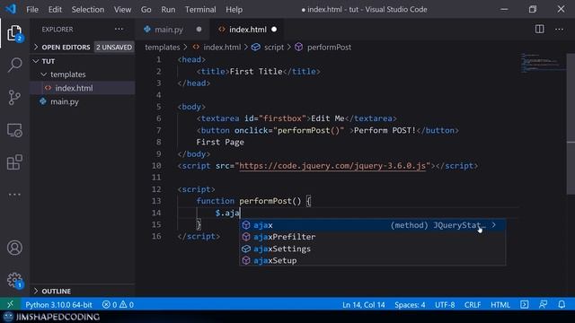This screenshot has width=575, height=323.
Task: Go to line via Ln 14, Col 14
Action: pyautogui.click(x=363, y=304)
